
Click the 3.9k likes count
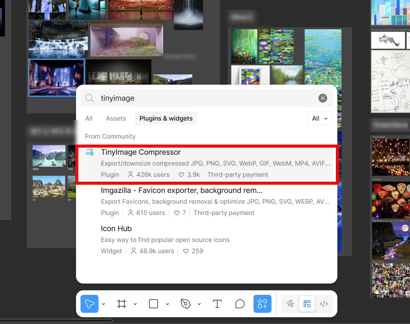click(x=189, y=175)
